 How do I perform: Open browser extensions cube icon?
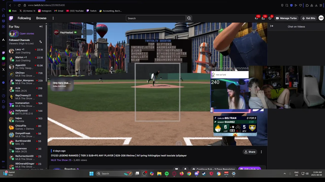[307, 5]
